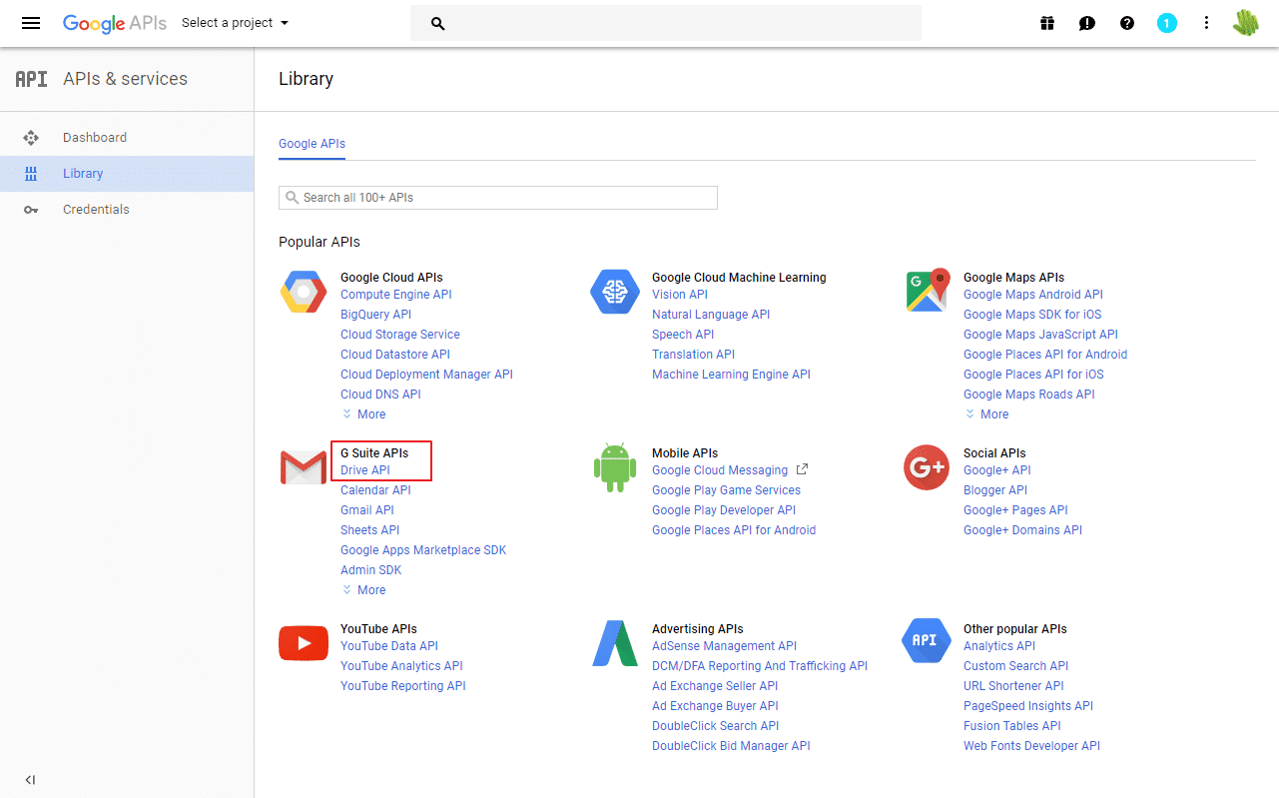The width and height of the screenshot is (1279, 798).
Task: Open the Blogger API link
Action: [995, 490]
